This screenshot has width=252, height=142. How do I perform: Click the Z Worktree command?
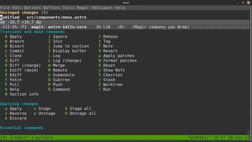pyautogui.click(x=110, y=85)
